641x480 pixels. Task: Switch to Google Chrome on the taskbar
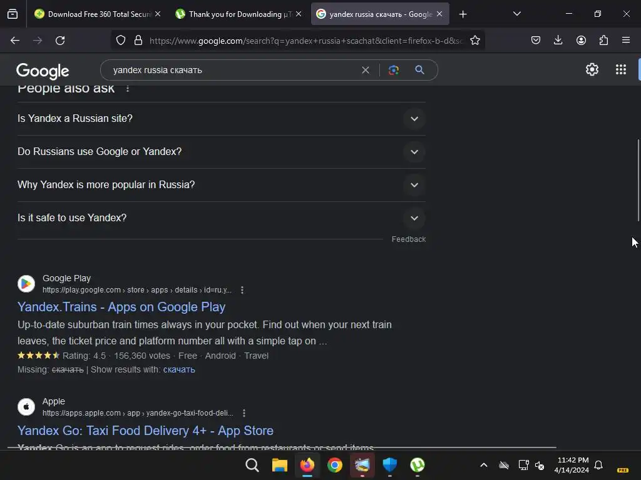[x=334, y=465]
